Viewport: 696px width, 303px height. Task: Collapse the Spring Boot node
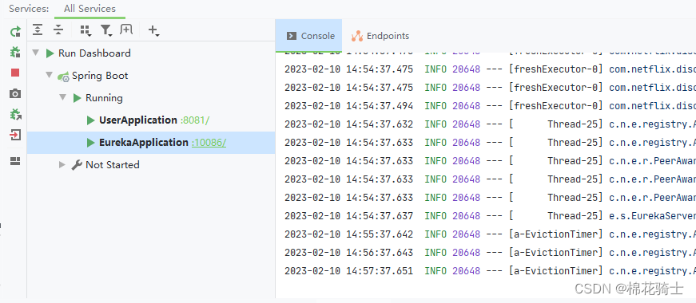[50, 76]
